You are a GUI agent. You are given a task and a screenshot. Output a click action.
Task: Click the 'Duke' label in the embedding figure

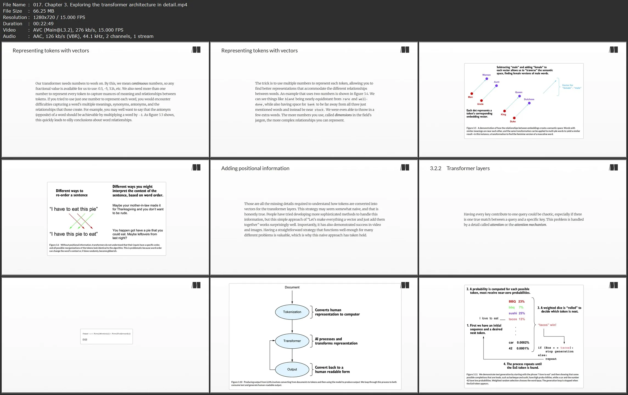[x=513, y=122]
